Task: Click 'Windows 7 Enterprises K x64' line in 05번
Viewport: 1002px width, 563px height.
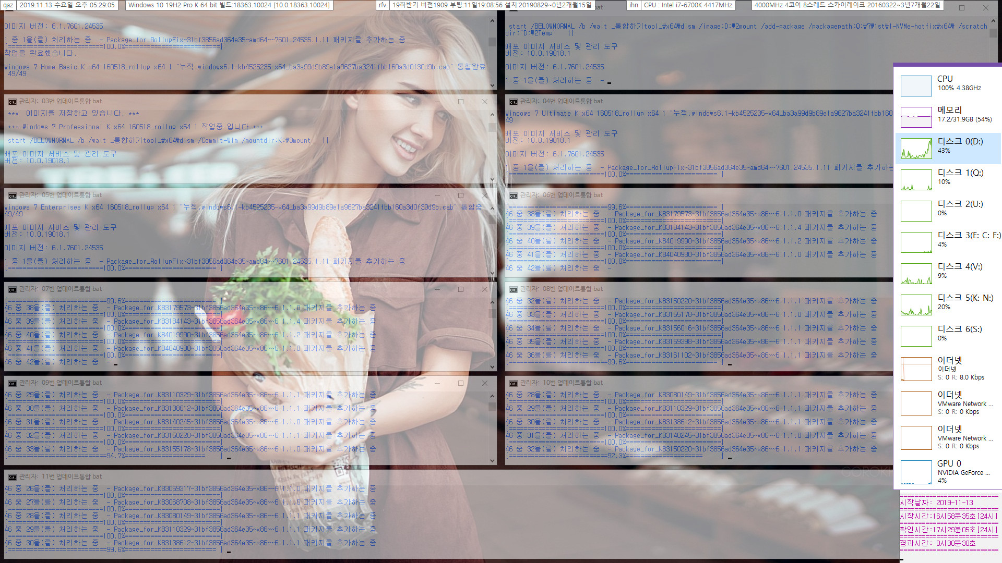Action: (x=243, y=207)
